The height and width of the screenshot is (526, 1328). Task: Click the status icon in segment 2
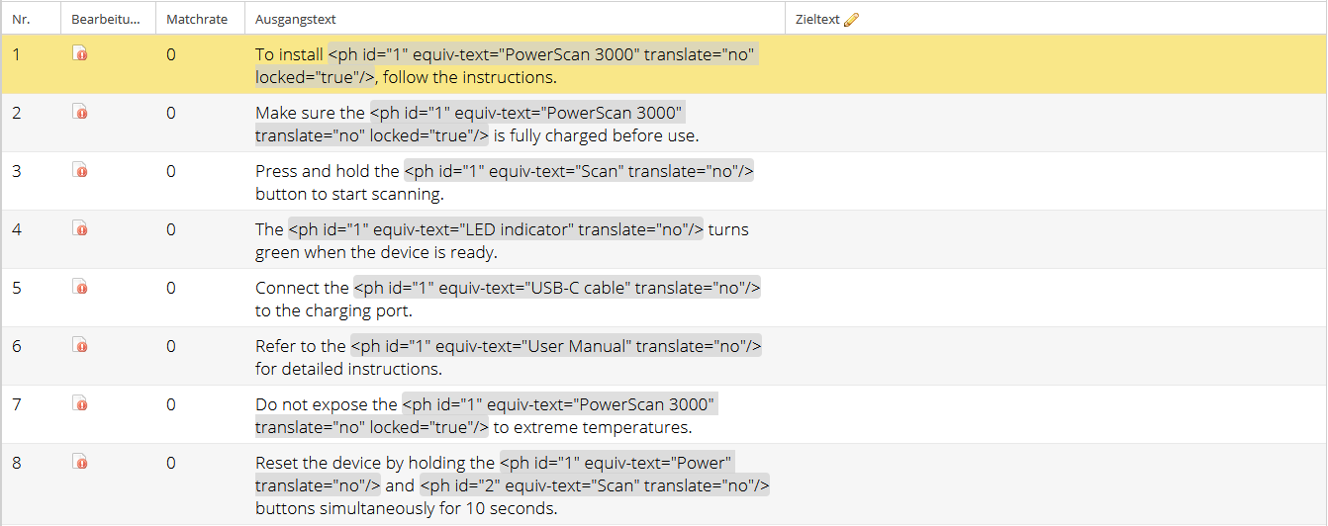point(80,112)
